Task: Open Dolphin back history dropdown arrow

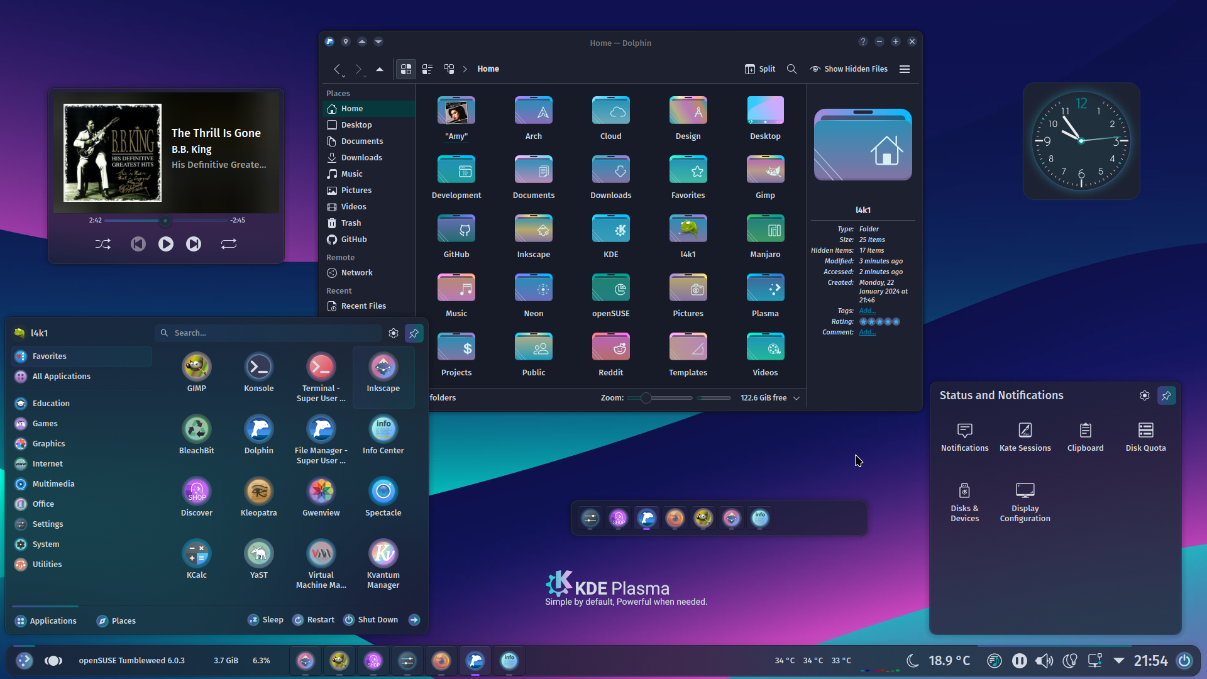Action: point(343,76)
